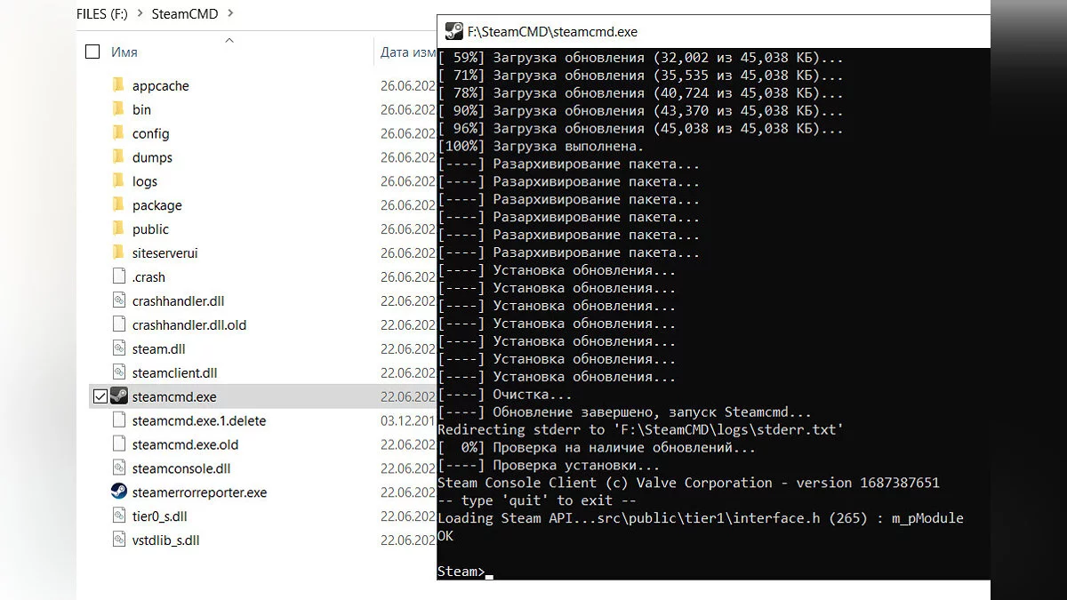
Task: Click the 'Steam Console Client' version line
Action: [x=688, y=483]
